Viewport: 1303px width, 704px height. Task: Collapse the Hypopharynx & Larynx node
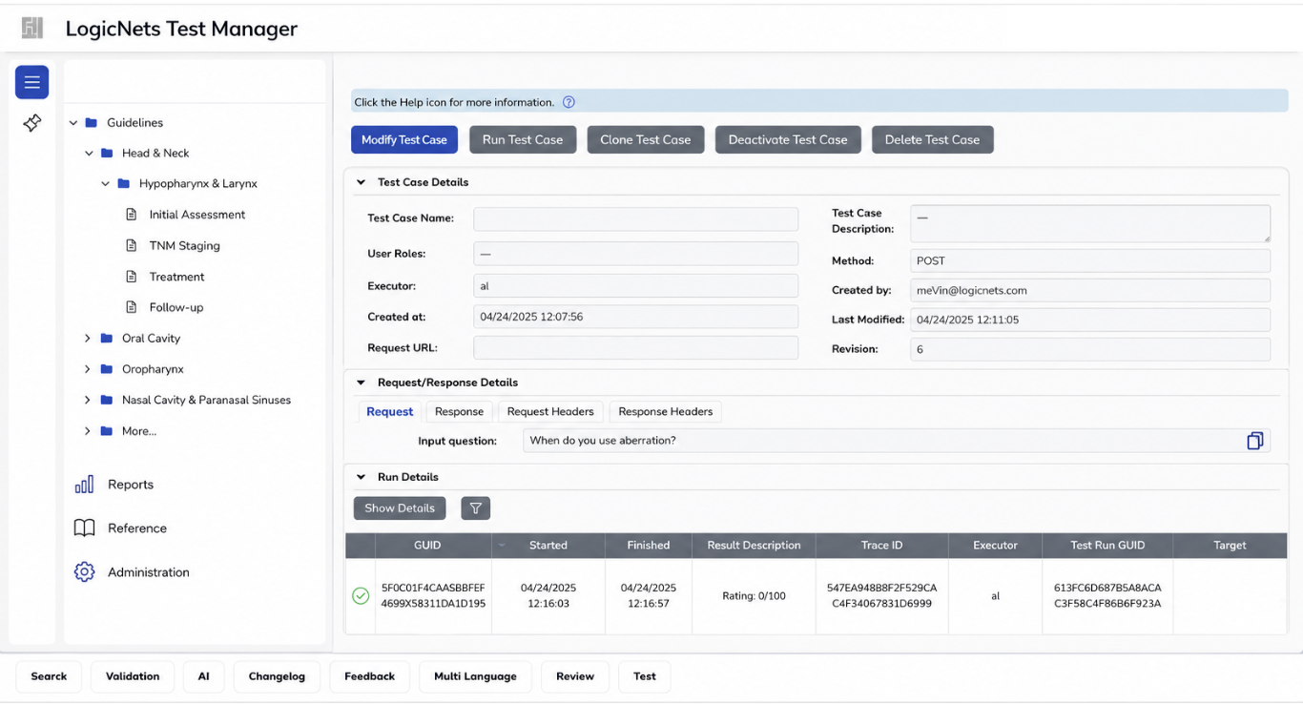tap(106, 184)
